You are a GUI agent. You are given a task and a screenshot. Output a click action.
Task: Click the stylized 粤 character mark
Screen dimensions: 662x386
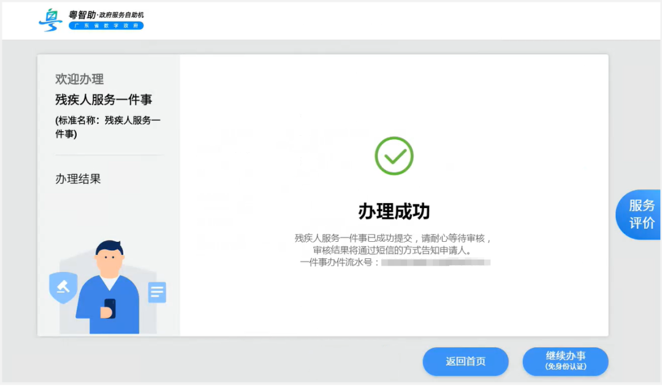(51, 18)
